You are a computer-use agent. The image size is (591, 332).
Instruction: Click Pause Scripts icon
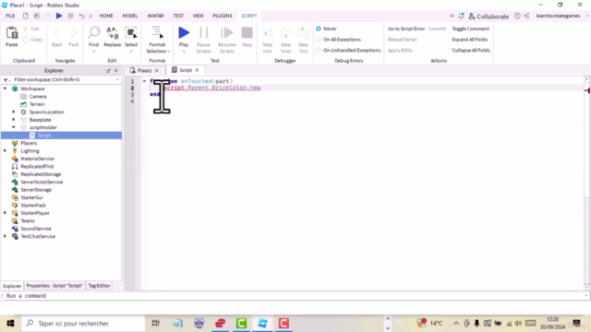[203, 33]
